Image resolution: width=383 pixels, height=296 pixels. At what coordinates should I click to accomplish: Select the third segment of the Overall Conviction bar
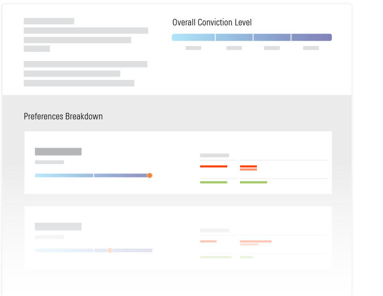(x=272, y=38)
